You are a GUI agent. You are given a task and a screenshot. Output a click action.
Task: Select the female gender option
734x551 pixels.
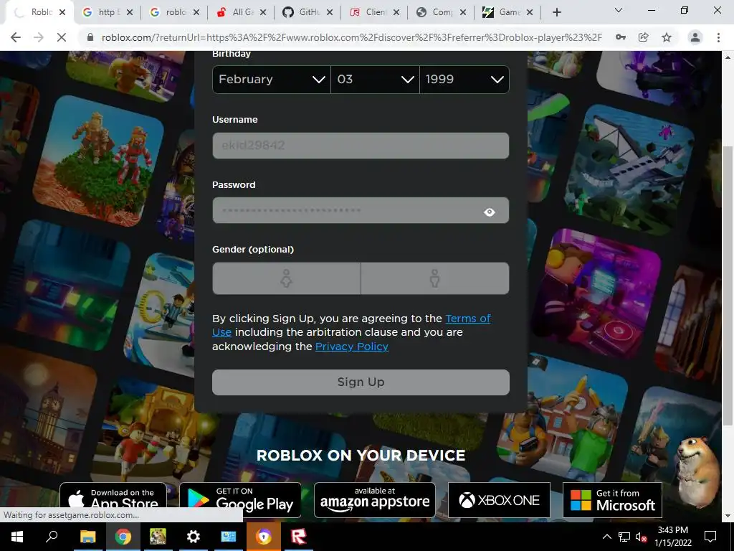click(x=287, y=278)
